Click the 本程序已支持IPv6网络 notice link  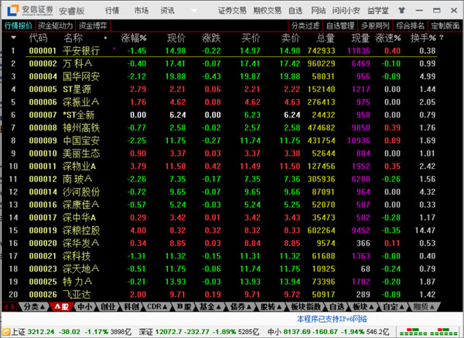(x=332, y=319)
